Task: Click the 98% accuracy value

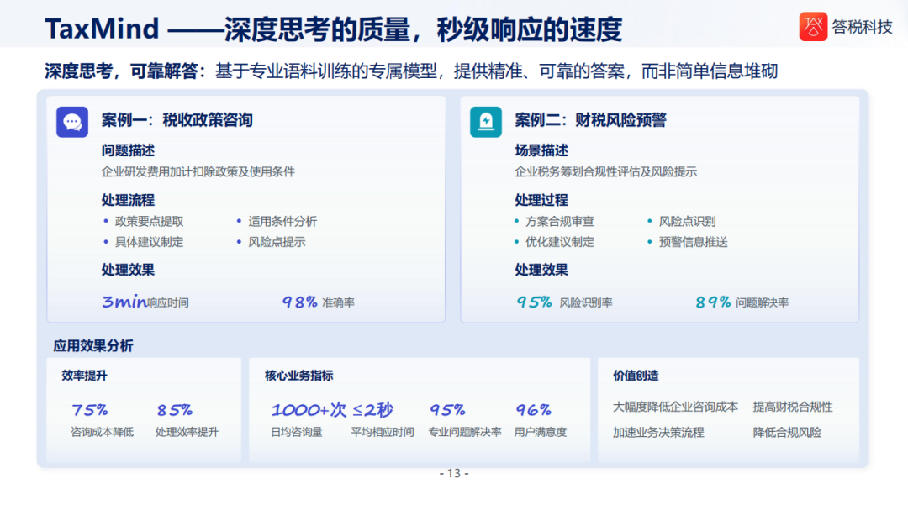Action: point(299,302)
